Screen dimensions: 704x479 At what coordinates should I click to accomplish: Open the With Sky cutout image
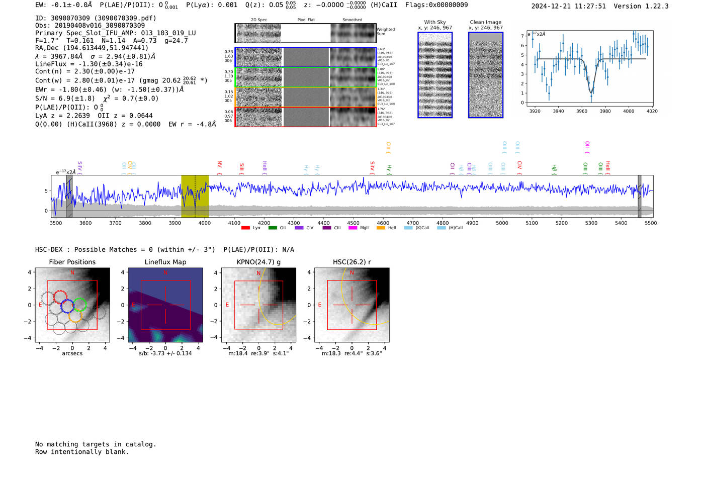point(435,75)
